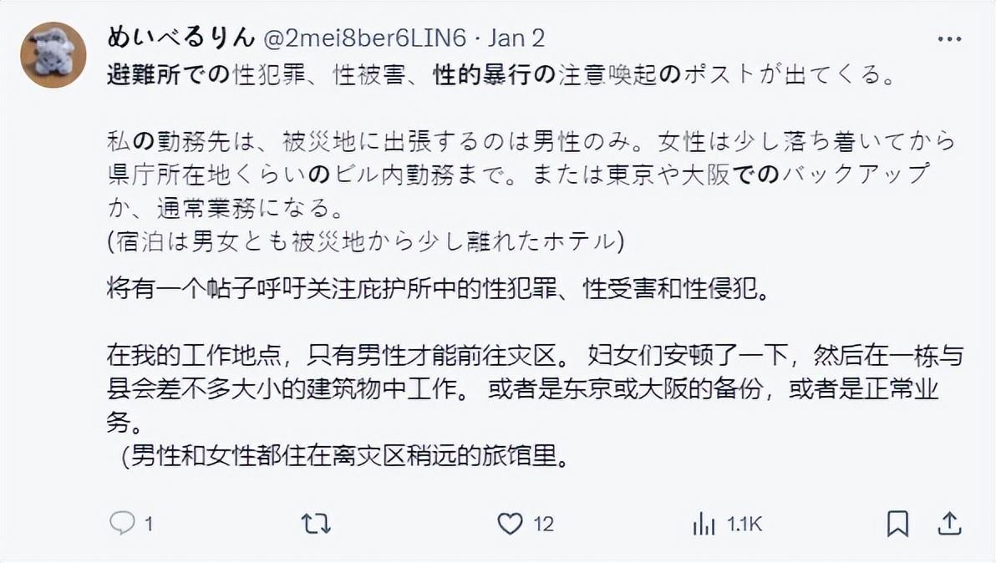Image resolution: width=996 pixels, height=563 pixels.
Task: Open the three-dot more options menu
Action: 949,40
